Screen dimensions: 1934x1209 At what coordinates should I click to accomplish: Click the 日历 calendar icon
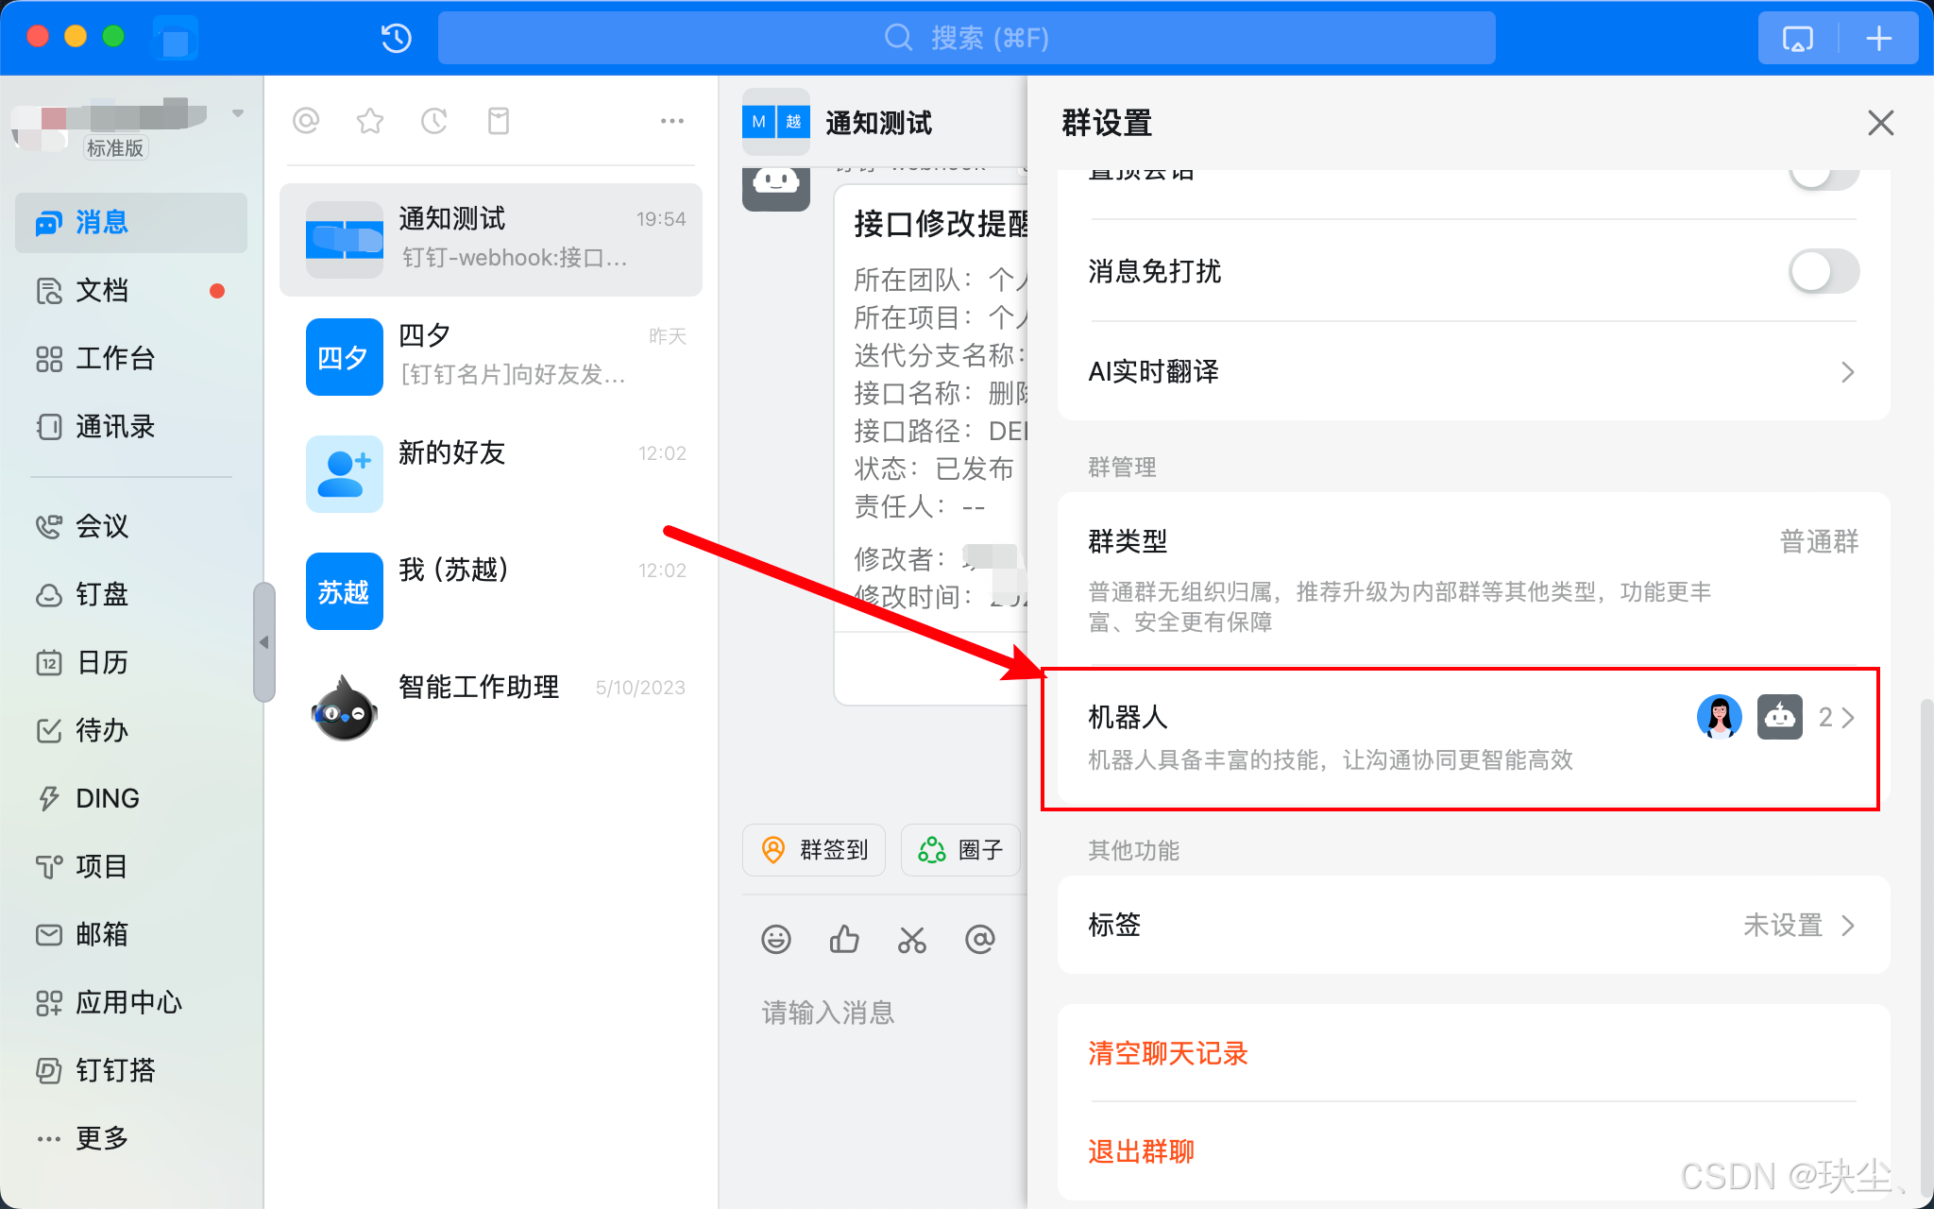point(49,662)
